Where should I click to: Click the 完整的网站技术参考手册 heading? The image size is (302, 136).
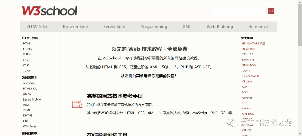click(x=115, y=96)
